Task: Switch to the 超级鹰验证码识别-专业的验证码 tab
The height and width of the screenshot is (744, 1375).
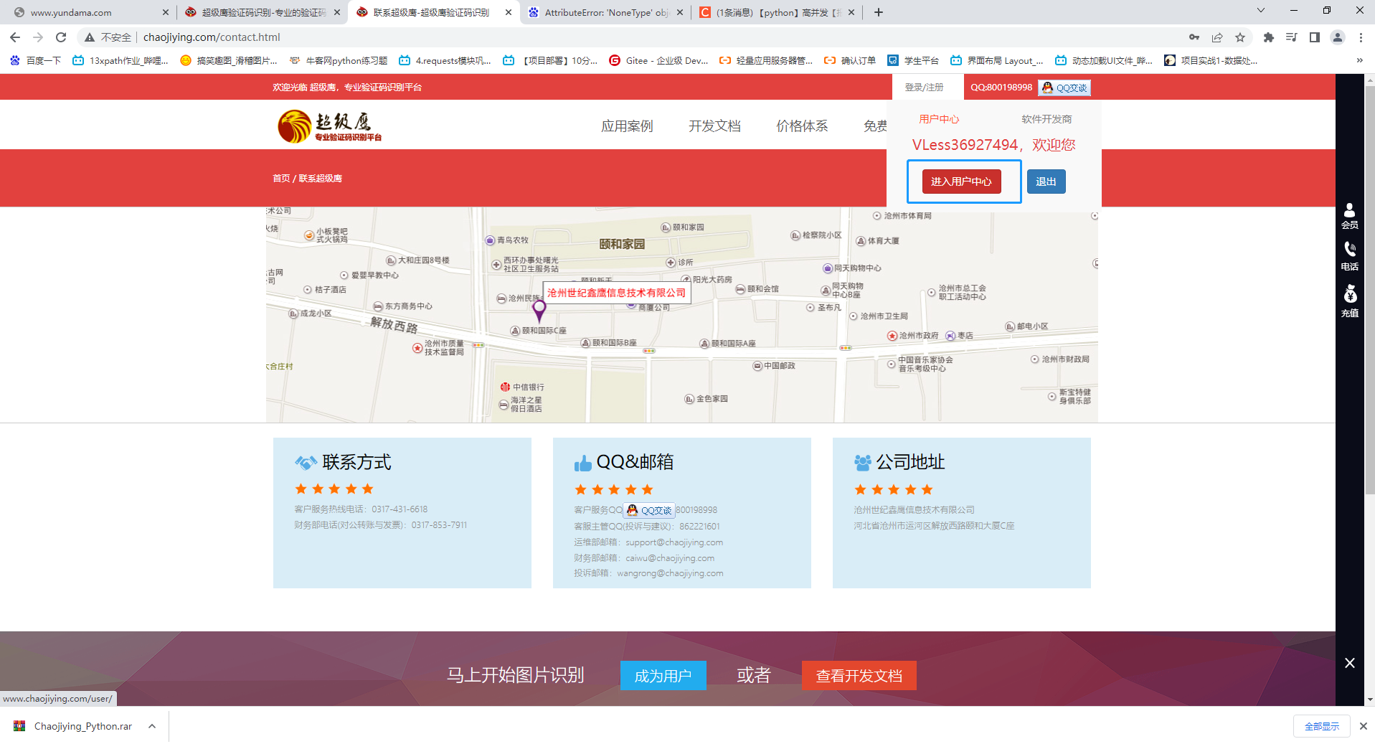Action: pos(262,12)
